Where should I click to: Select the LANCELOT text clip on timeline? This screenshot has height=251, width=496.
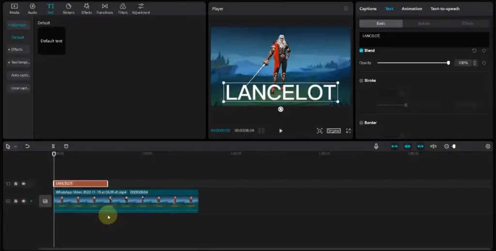(x=81, y=184)
